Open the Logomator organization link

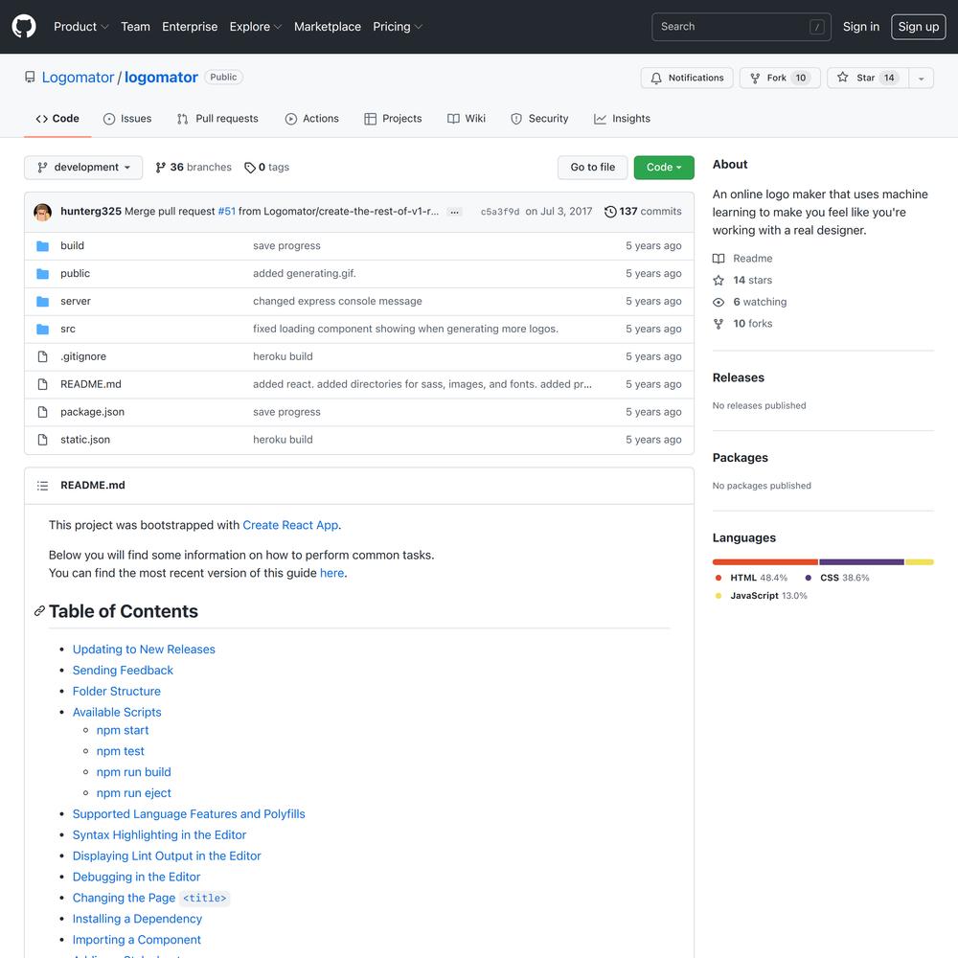78,78
